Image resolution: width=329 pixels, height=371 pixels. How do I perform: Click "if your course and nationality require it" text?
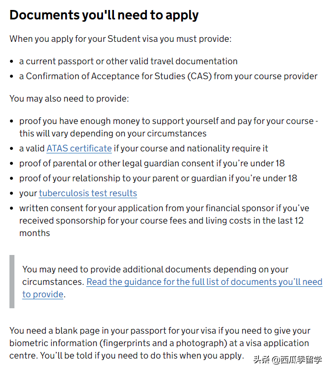click(191, 148)
